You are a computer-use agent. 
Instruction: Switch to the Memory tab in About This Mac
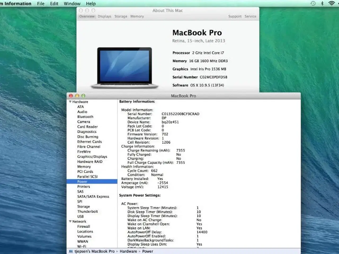point(137,16)
